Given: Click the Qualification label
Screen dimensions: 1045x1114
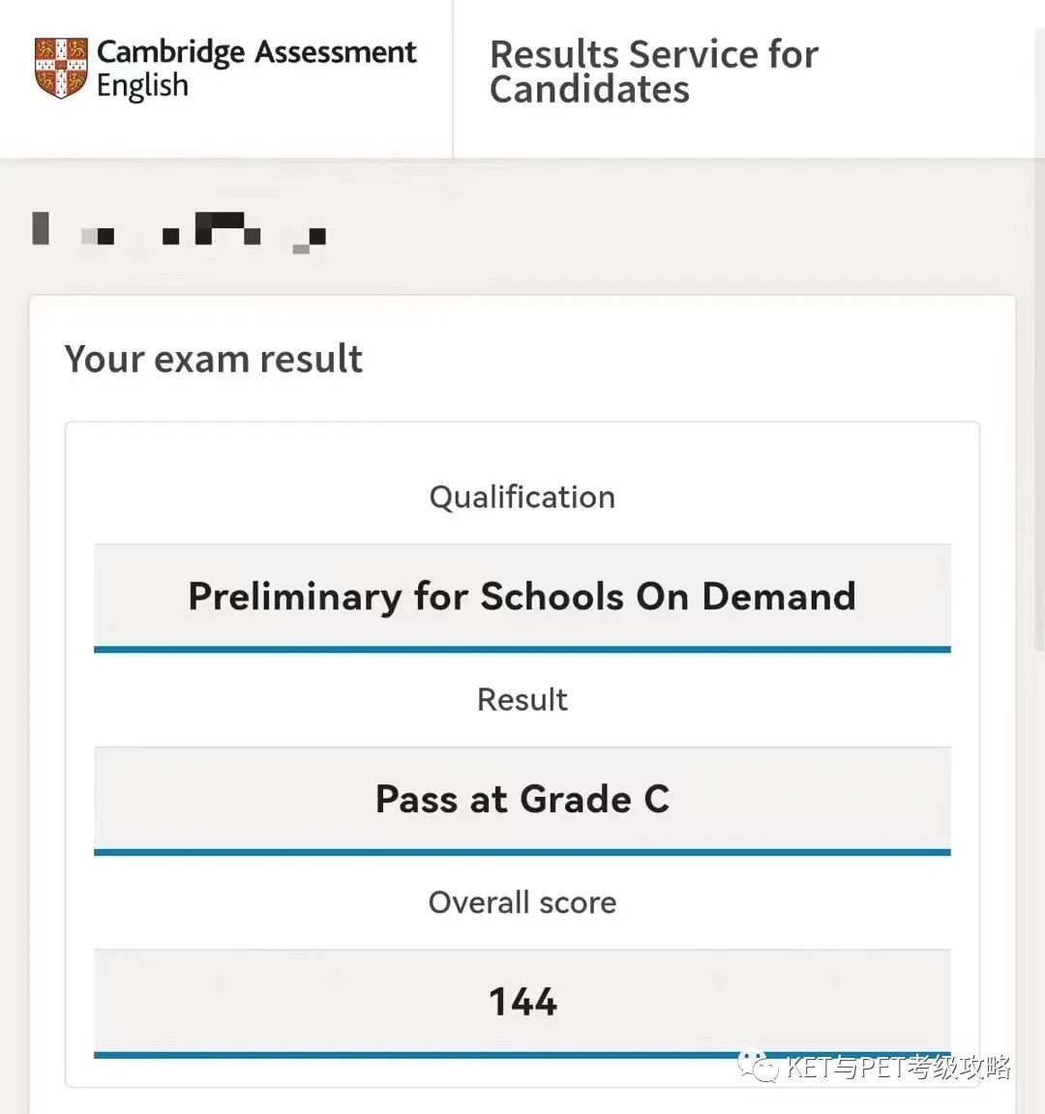Looking at the screenshot, I should [522, 497].
